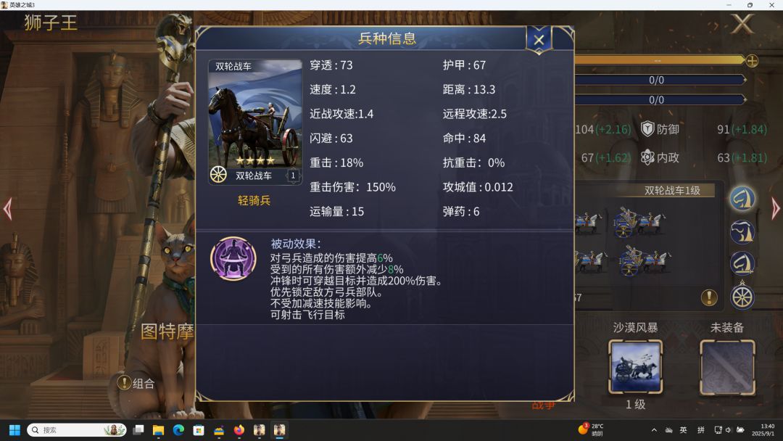This screenshot has width=783, height=441.
Task: Click the 穿透:73 stat
Action: pyautogui.click(x=331, y=65)
